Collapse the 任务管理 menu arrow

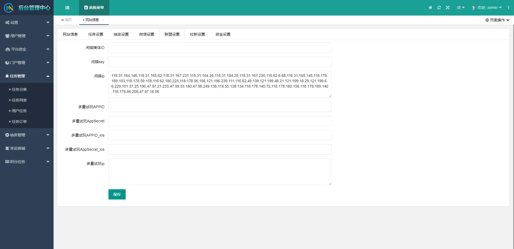[48, 76]
